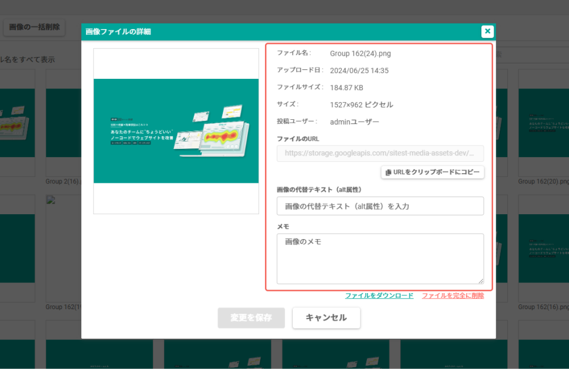Close the image file details dialog

(x=487, y=31)
